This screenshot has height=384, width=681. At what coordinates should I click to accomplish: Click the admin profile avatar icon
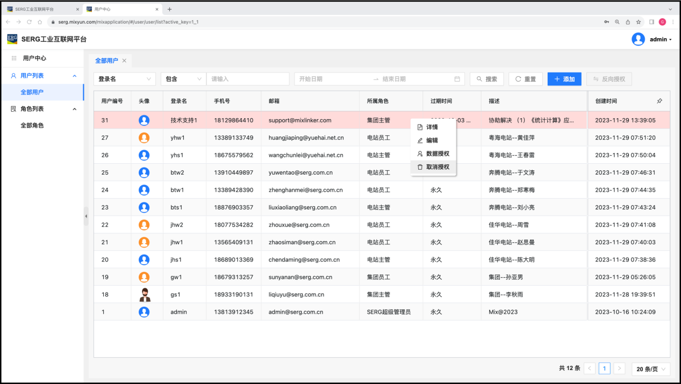pos(638,39)
